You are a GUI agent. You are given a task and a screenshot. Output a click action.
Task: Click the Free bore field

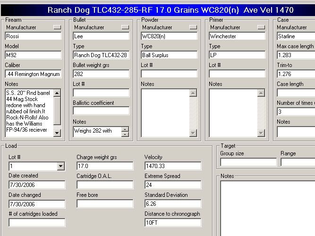[105, 203]
